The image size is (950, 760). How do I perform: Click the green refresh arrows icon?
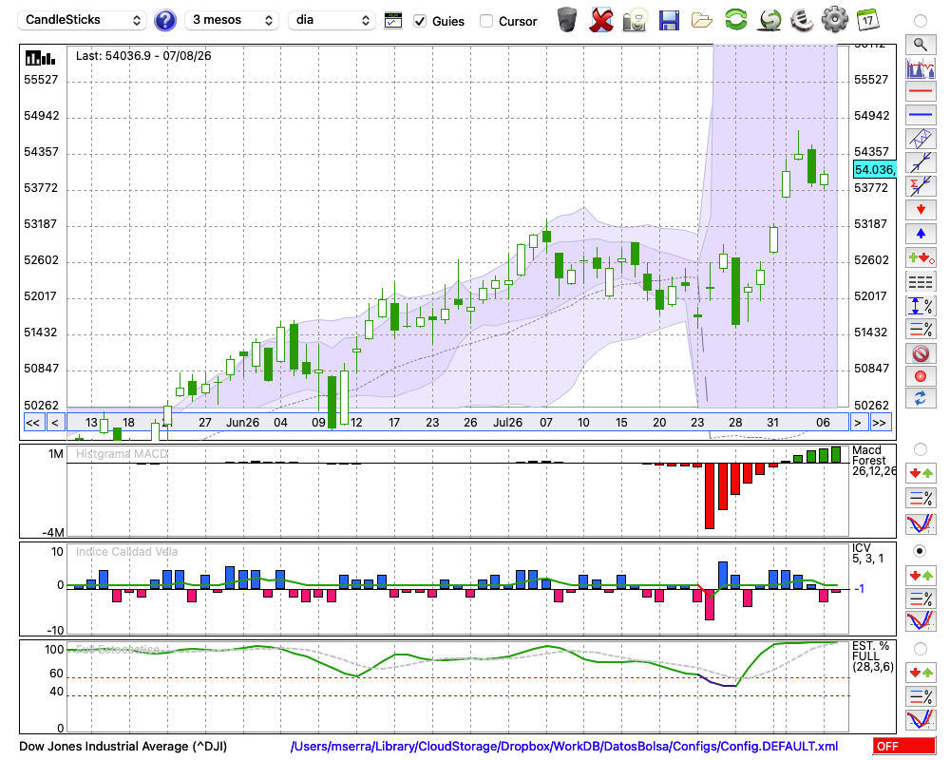(735, 20)
